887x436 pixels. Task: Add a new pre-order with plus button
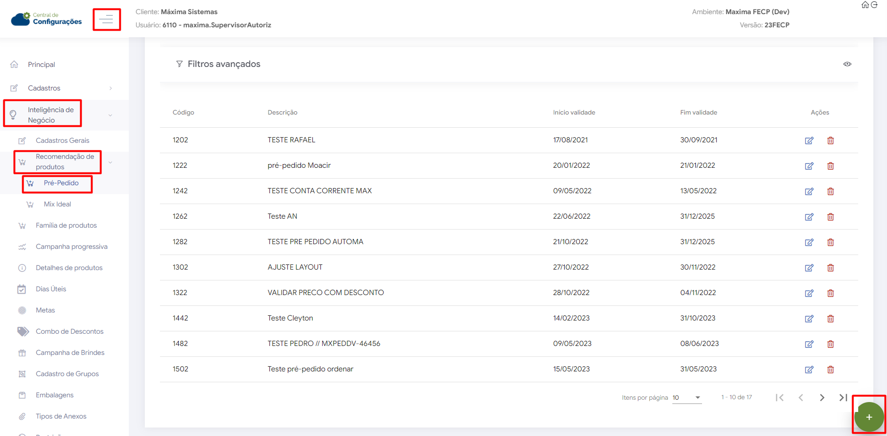click(x=869, y=417)
